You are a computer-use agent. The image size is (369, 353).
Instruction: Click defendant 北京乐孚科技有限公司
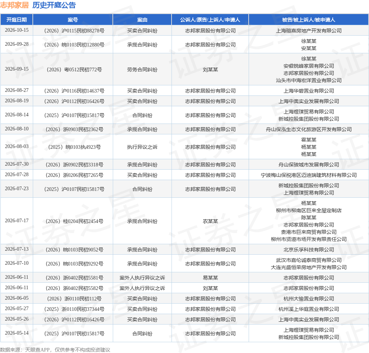[308, 250]
